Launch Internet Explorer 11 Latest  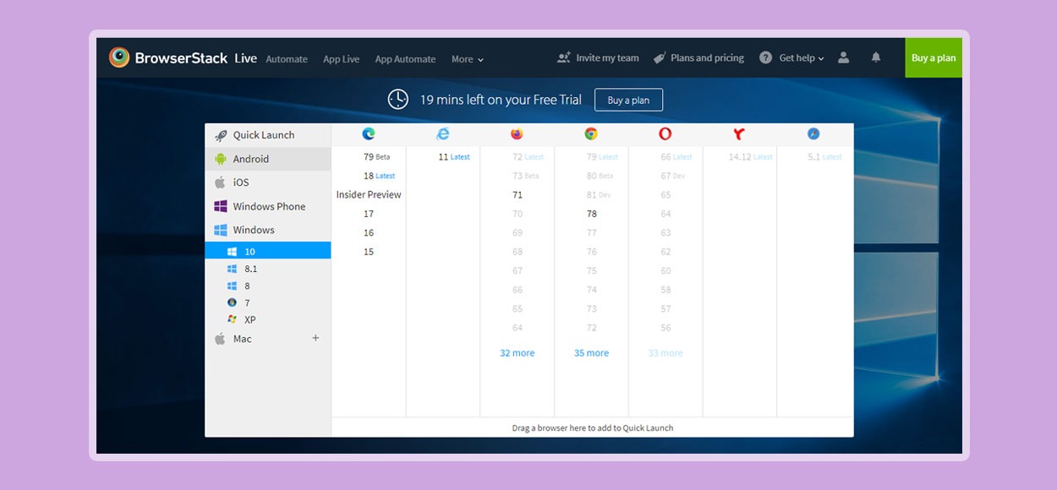coord(454,156)
